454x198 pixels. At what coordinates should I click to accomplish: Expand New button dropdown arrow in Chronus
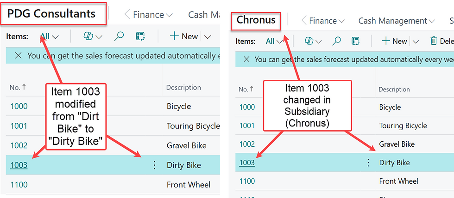[416, 41]
